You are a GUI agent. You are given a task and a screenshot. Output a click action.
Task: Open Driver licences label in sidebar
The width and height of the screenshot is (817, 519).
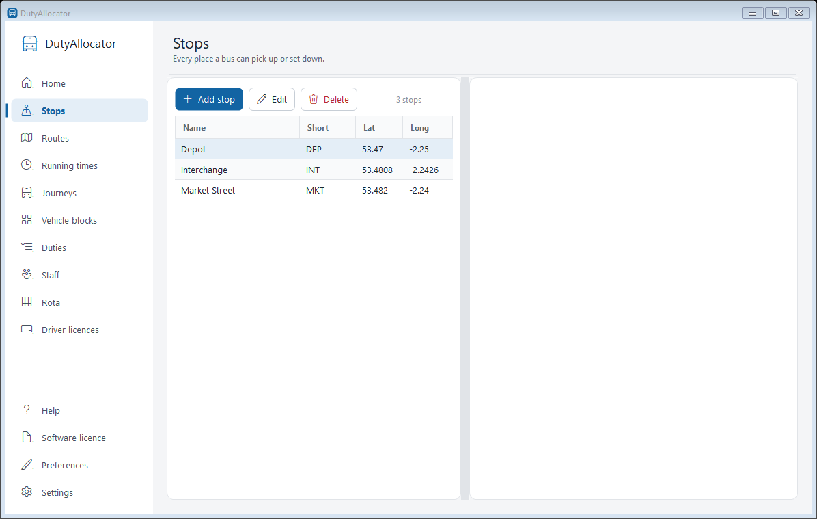point(70,330)
